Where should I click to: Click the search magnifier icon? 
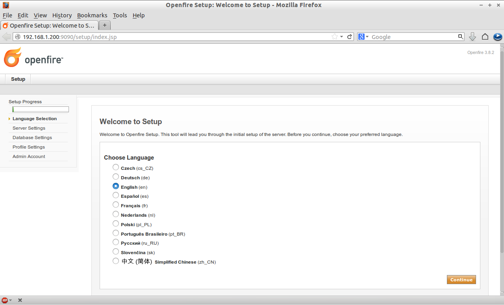(461, 37)
